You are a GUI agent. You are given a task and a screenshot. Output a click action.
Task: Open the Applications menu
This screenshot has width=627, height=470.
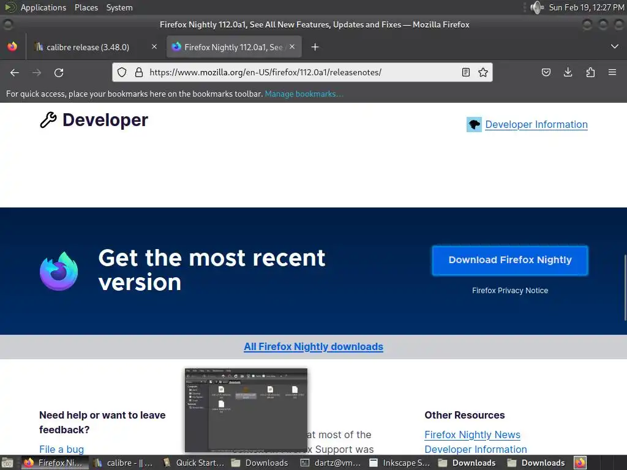pos(43,7)
